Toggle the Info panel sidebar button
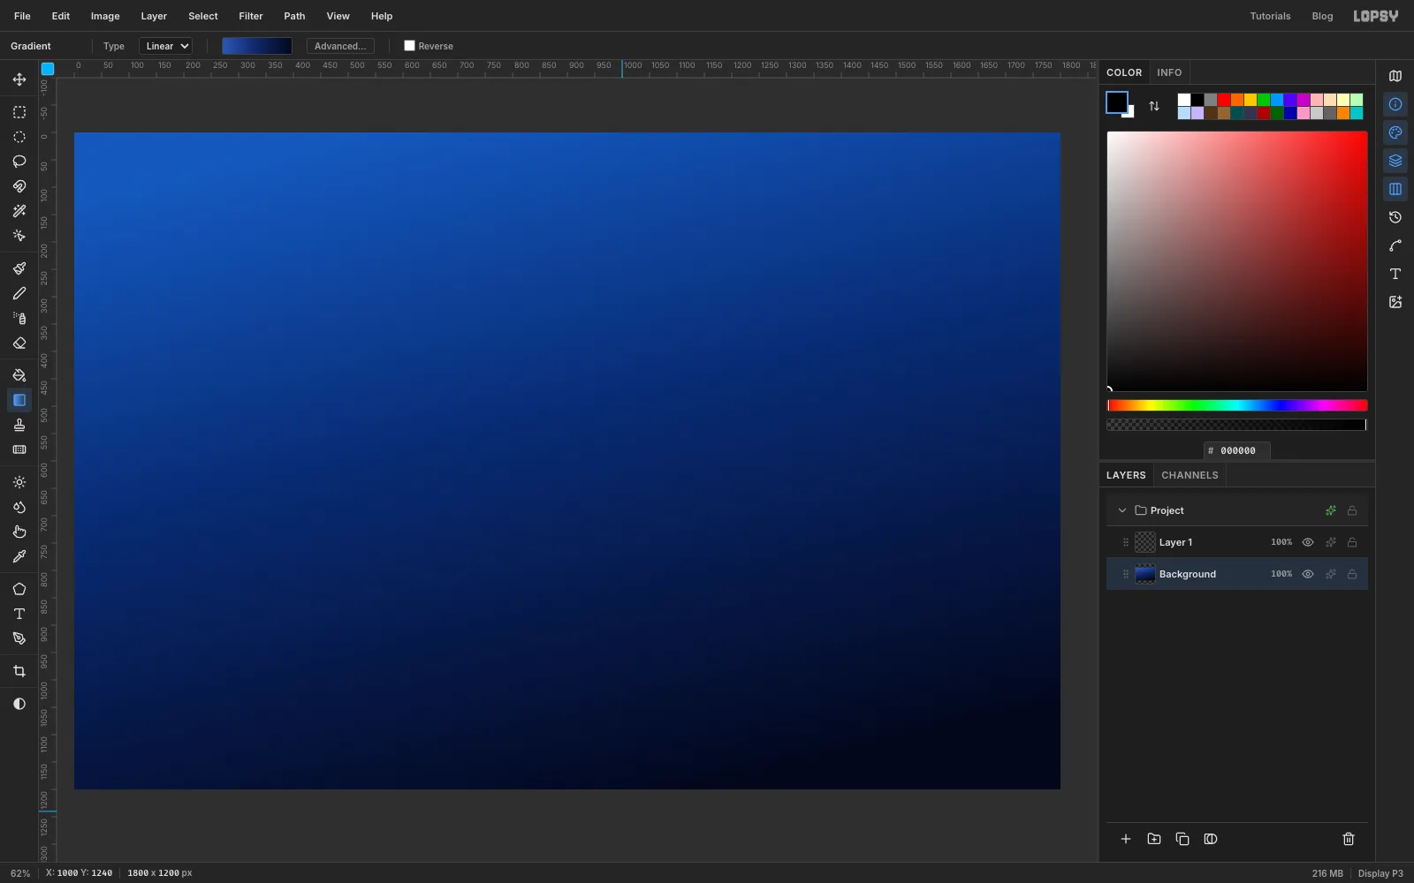The width and height of the screenshot is (1414, 883). pos(1395,104)
